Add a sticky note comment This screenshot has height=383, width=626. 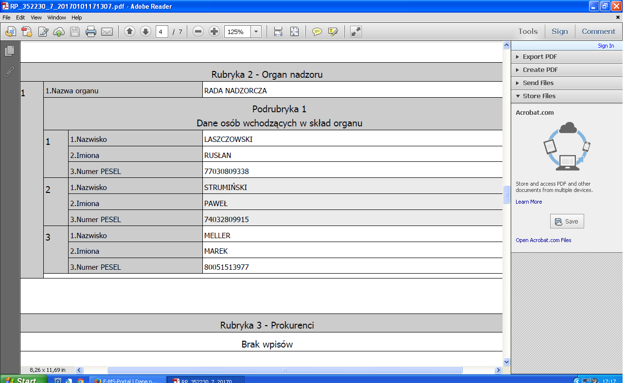coord(317,32)
